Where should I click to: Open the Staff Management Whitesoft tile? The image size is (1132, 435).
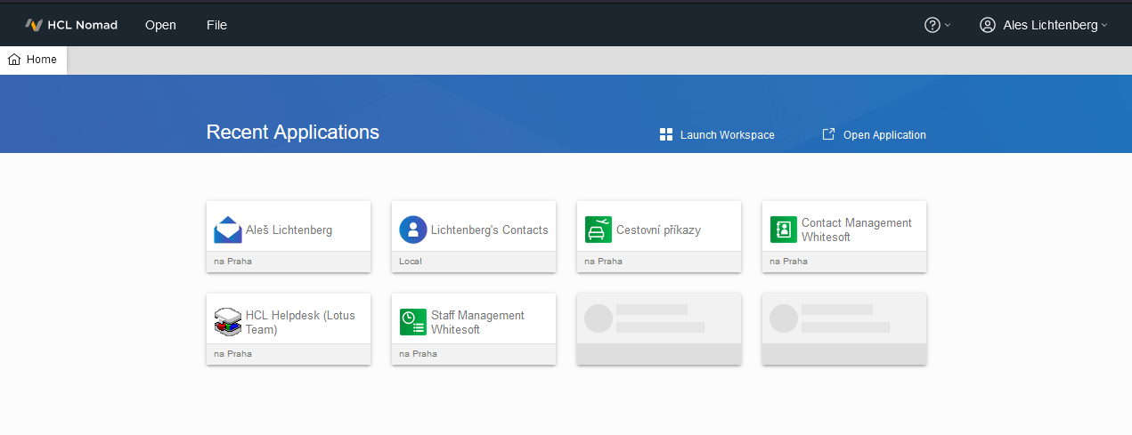click(x=477, y=322)
